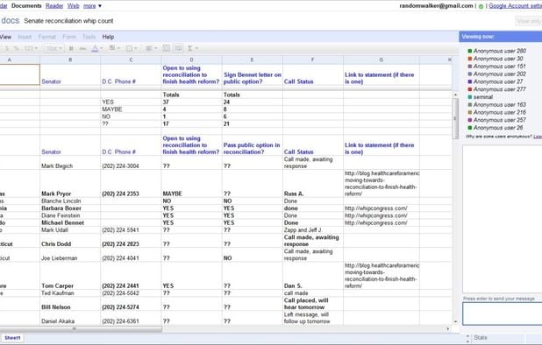Click the horizontal scrollbar right arrow
542x345 pixels.
[x=448, y=328]
